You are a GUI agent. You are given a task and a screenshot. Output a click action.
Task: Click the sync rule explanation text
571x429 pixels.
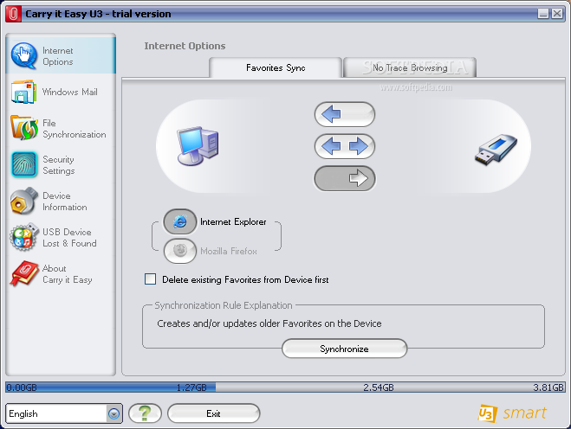pos(269,323)
